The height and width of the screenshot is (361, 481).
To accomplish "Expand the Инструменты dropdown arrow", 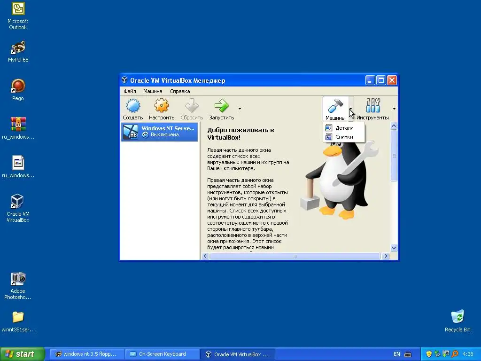I will (394, 109).
